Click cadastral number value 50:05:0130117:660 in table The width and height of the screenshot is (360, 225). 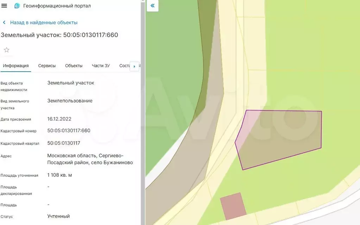[69, 131]
